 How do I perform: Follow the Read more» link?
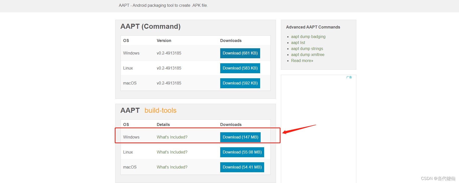[x=302, y=61]
